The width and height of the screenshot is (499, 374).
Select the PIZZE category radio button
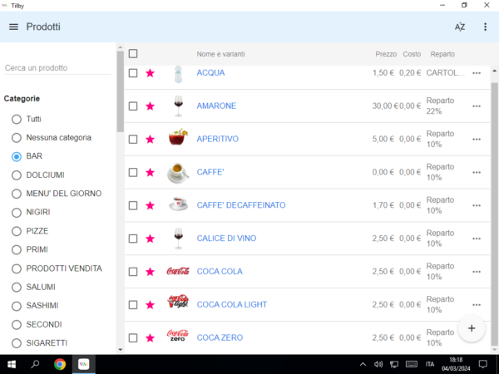17,231
